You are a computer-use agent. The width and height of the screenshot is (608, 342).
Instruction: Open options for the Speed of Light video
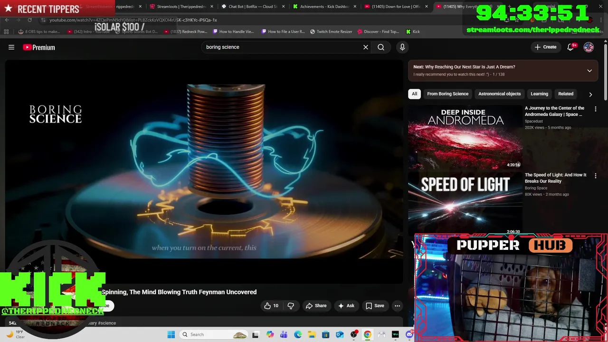click(596, 176)
